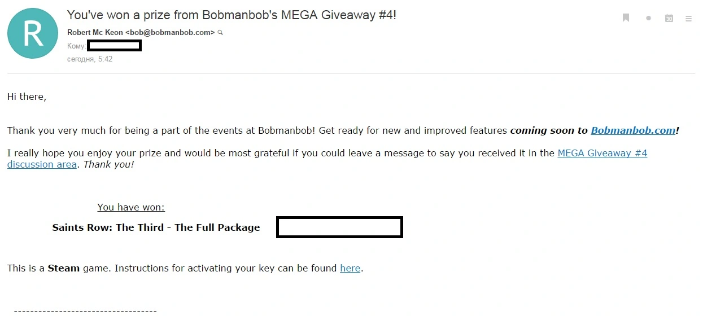Toggle the read/unread dot indicator
Viewport: 703px width, 320px height.
point(648,18)
